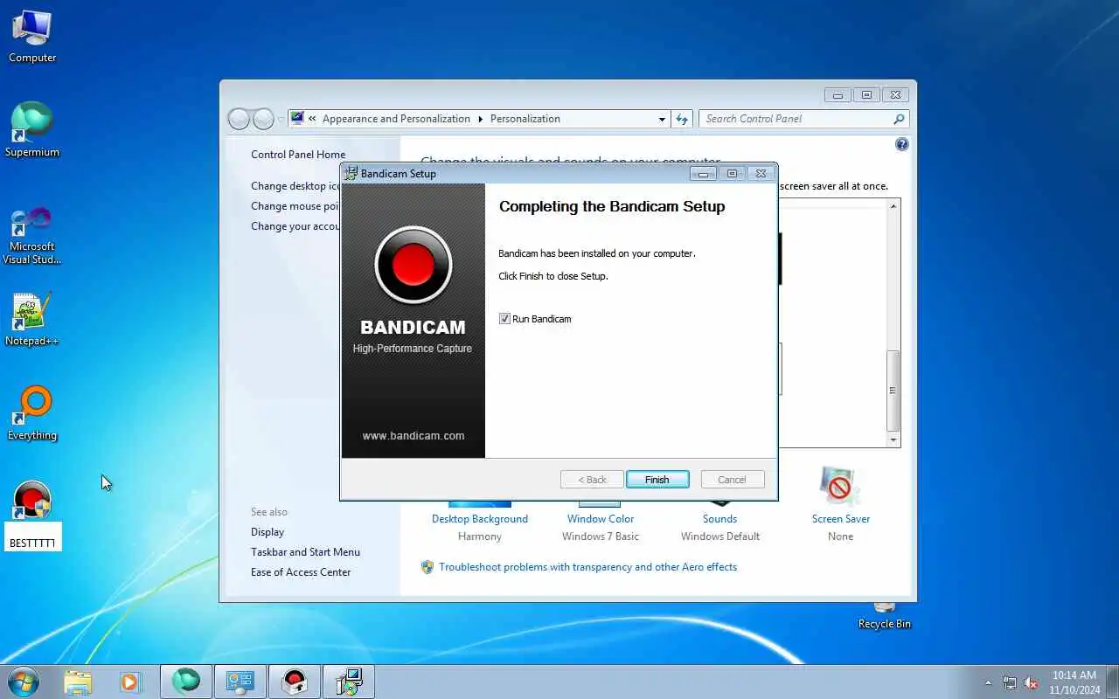Open the Windows Start menu
The width and height of the screenshot is (1119, 699).
point(23,682)
